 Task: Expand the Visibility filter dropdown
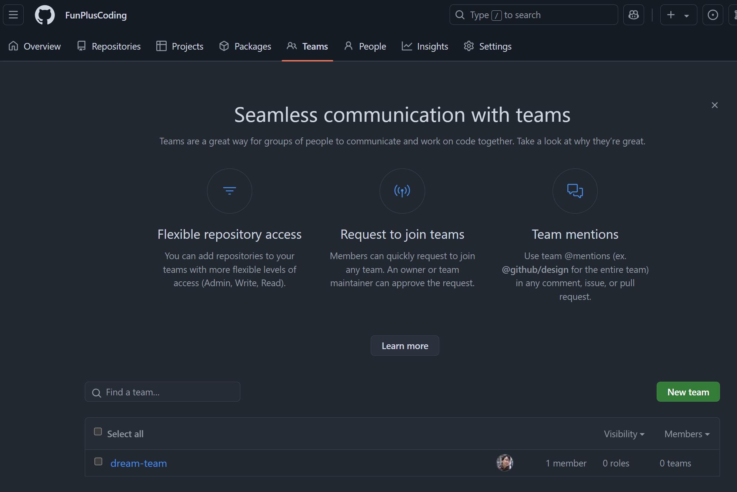624,434
